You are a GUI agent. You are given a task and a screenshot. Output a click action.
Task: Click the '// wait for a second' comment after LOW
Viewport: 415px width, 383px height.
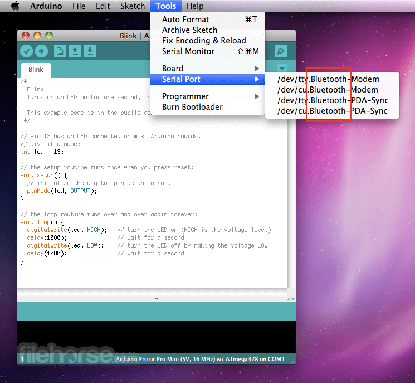(150, 254)
